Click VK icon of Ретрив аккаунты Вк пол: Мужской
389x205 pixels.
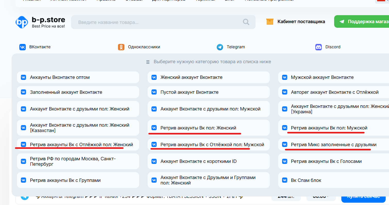[x=285, y=128]
